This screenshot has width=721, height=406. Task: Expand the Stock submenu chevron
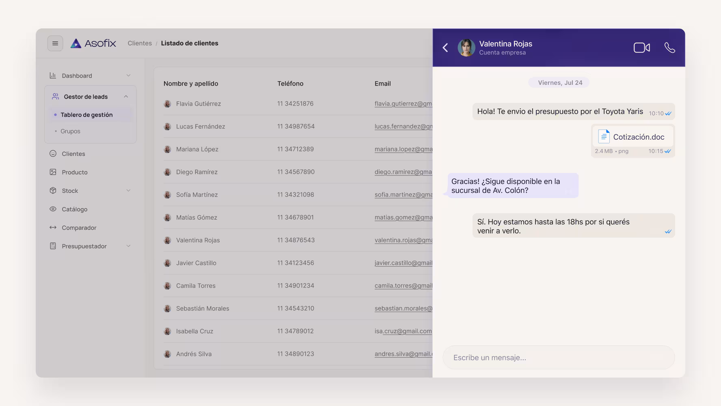click(128, 190)
